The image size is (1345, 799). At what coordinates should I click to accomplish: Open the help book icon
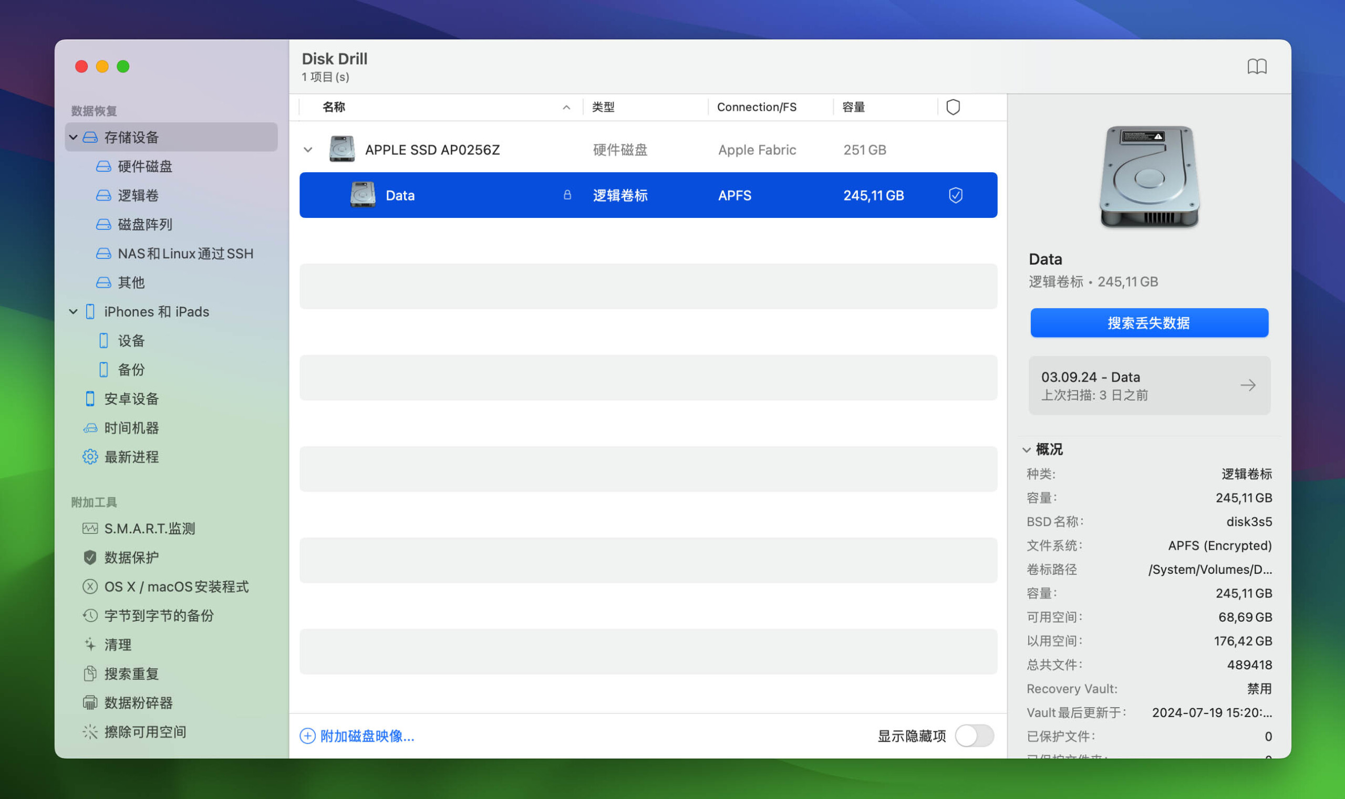click(x=1257, y=66)
